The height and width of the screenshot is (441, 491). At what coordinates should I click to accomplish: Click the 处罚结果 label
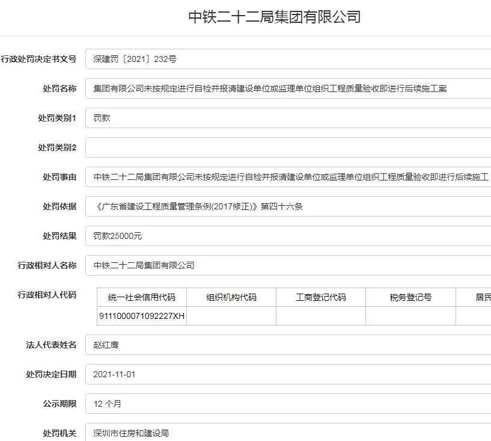coord(59,236)
